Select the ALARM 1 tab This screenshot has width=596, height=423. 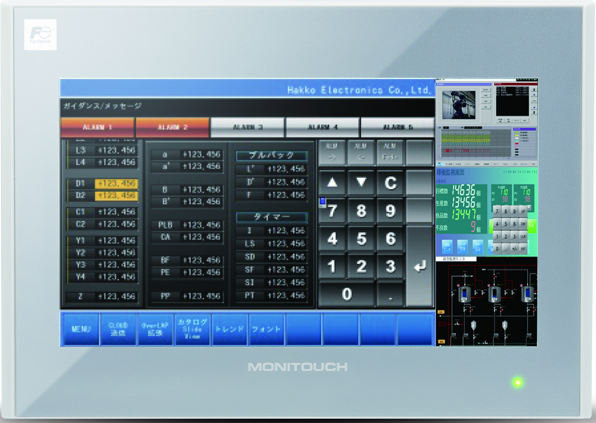[x=97, y=127]
